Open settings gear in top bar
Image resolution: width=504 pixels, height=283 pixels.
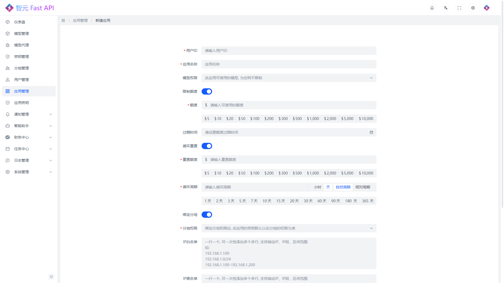click(x=473, y=8)
